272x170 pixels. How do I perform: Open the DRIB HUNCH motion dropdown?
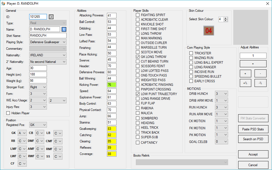click(221, 94)
